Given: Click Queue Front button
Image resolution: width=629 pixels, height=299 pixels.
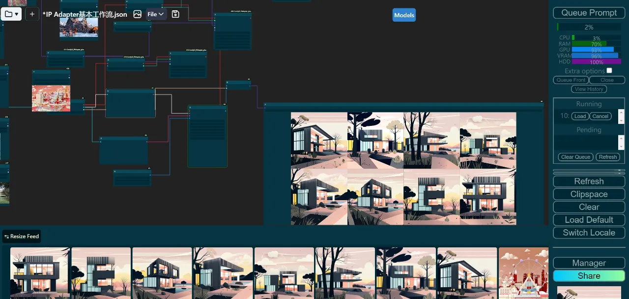Looking at the screenshot, I should click(x=571, y=80).
